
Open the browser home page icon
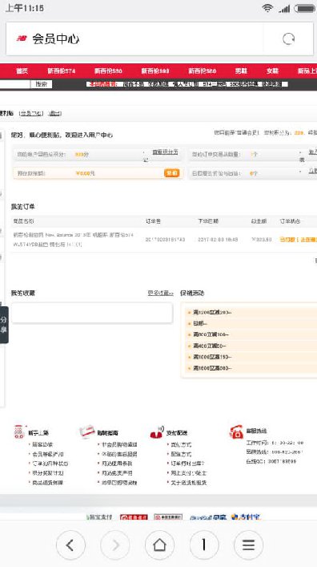coord(159,545)
